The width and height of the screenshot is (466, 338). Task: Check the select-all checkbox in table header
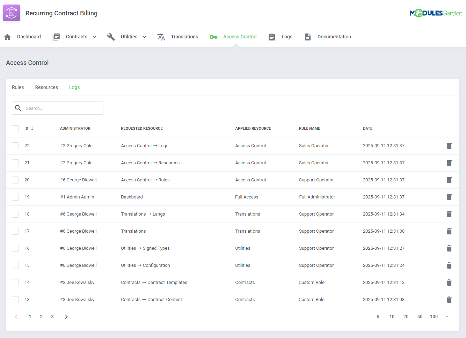[15, 128]
